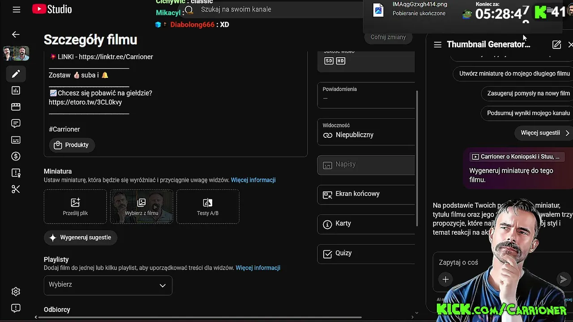The image size is (573, 322).
Task: Click the 'Cofnij zmiany' button
Action: (388, 37)
